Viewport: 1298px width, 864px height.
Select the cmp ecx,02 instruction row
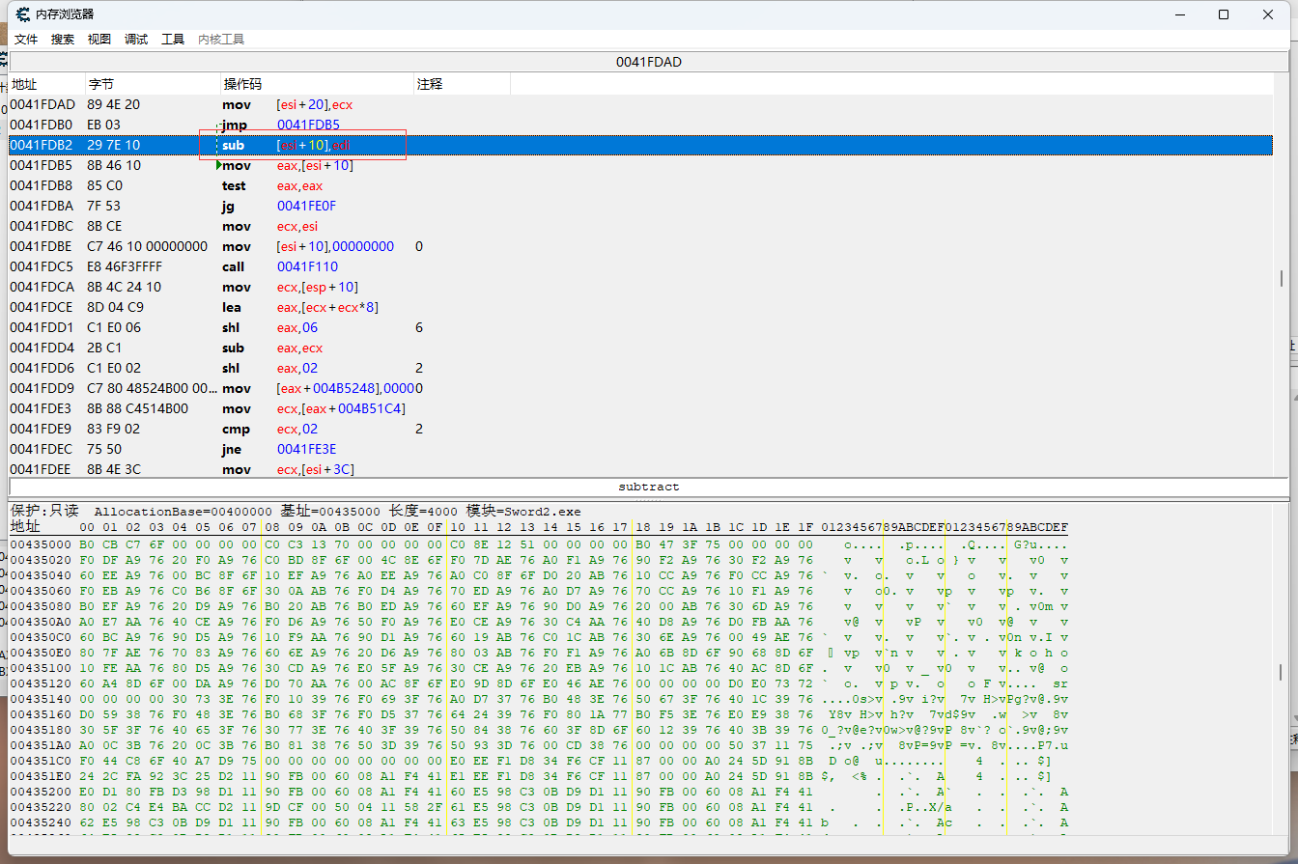[x=640, y=429]
